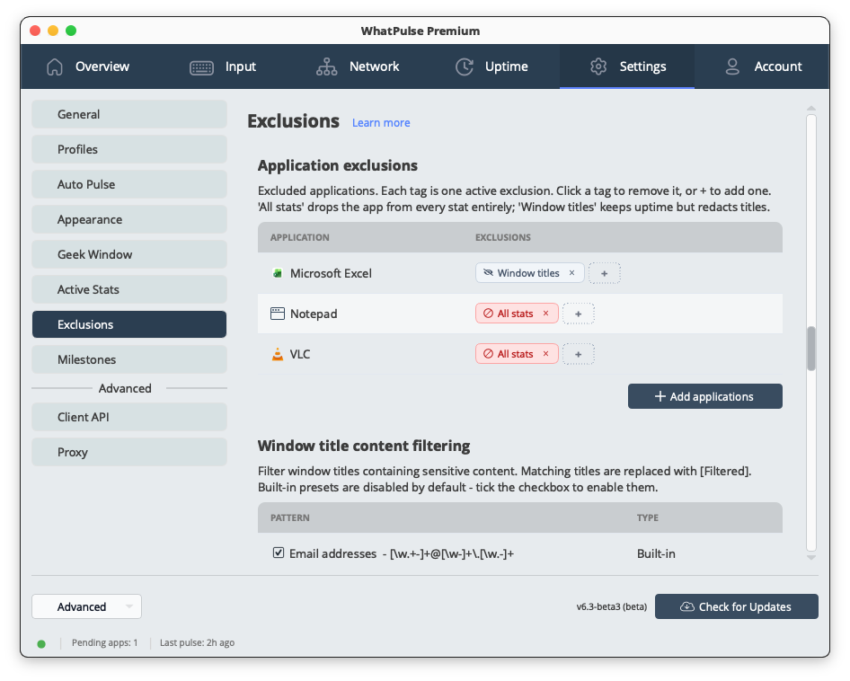Open the Overview tab
Viewport: 850px width, 681px height.
(88, 66)
